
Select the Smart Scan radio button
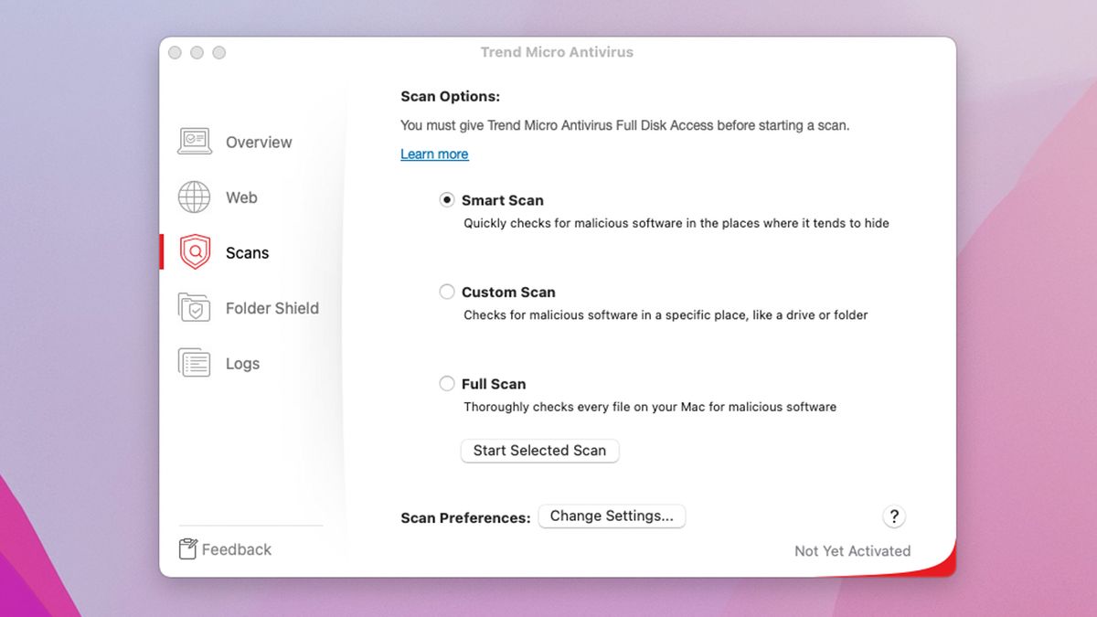pos(447,200)
